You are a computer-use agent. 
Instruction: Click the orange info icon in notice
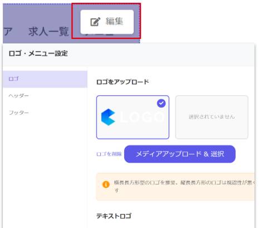[x=106, y=185]
